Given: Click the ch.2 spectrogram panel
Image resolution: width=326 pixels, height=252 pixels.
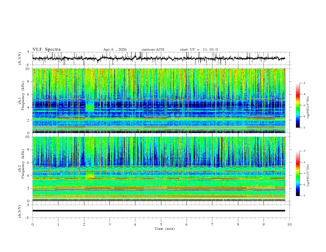Looking at the screenshot, I should point(158,169).
